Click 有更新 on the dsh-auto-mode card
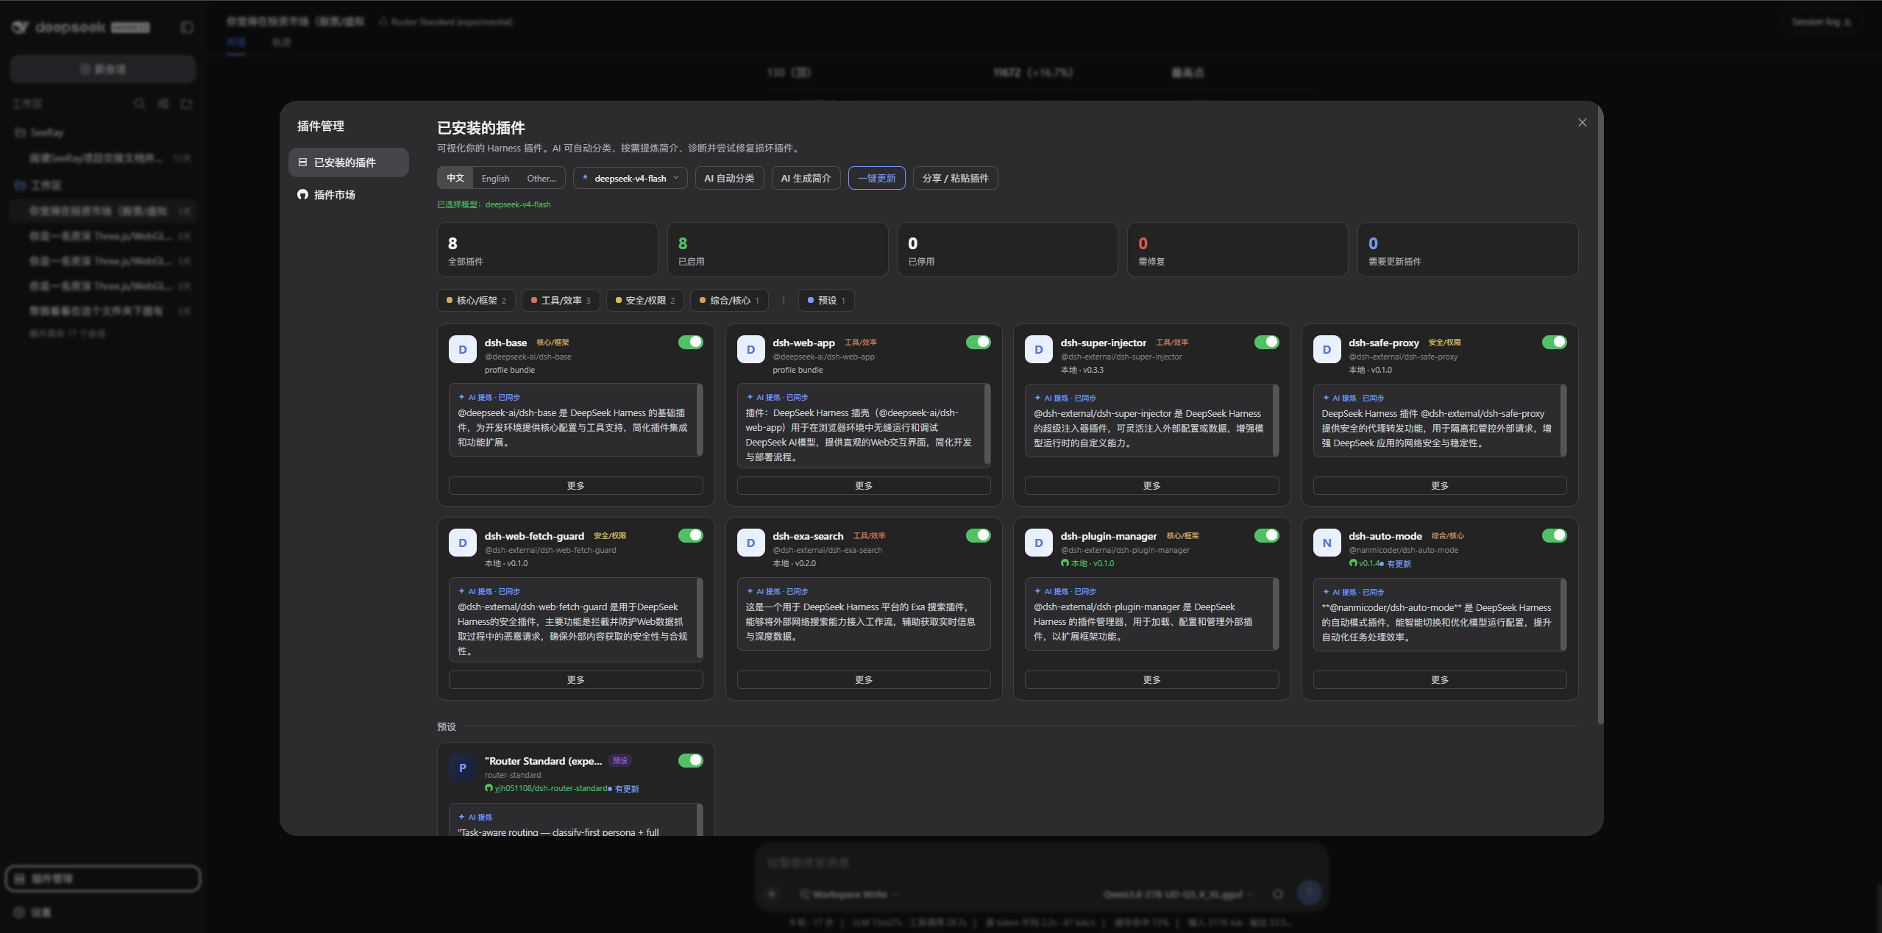The height and width of the screenshot is (933, 1882). click(x=1399, y=564)
